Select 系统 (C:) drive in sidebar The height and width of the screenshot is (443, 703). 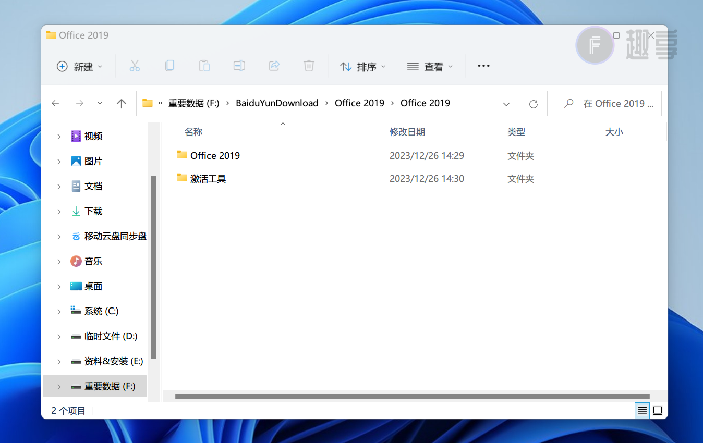pos(95,311)
